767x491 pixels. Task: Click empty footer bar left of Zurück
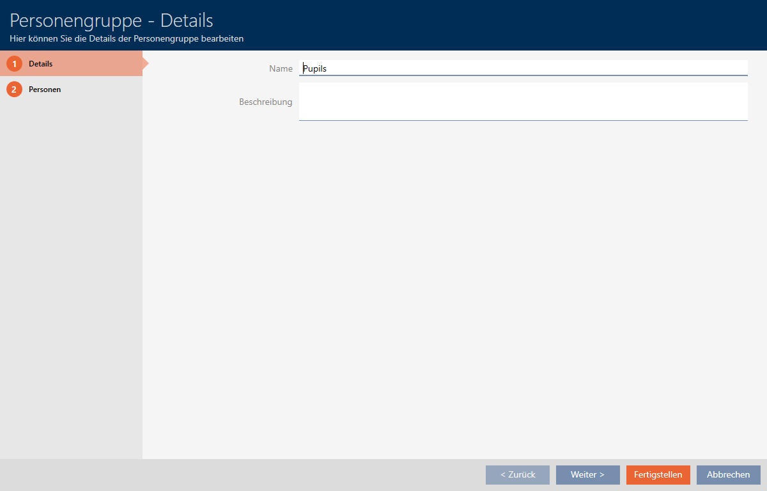tap(243, 474)
